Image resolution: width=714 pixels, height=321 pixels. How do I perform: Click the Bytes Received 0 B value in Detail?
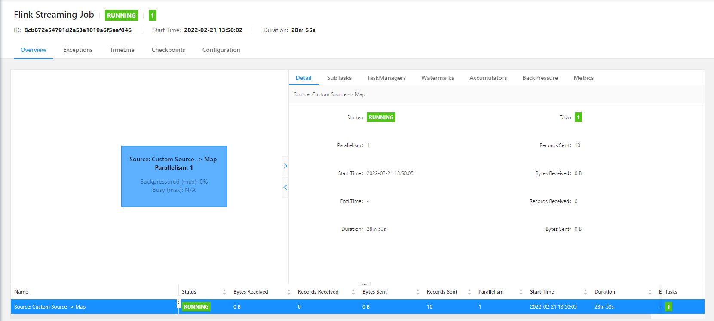tap(578, 173)
